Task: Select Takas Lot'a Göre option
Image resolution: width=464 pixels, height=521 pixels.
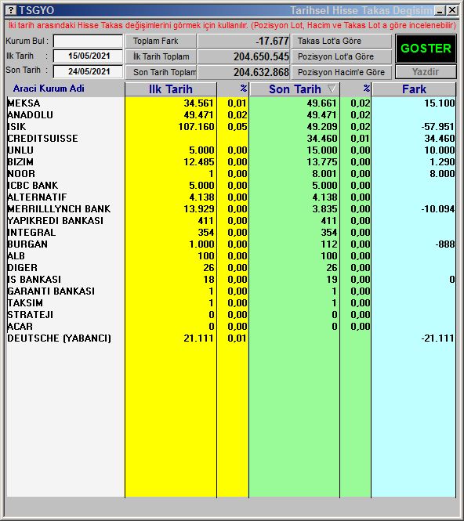Action: tap(342, 41)
